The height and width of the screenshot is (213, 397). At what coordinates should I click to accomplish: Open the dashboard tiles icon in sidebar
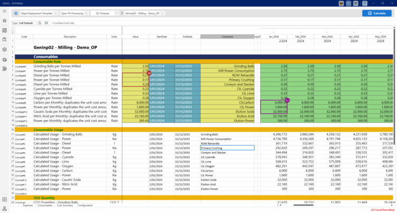pos(5,31)
